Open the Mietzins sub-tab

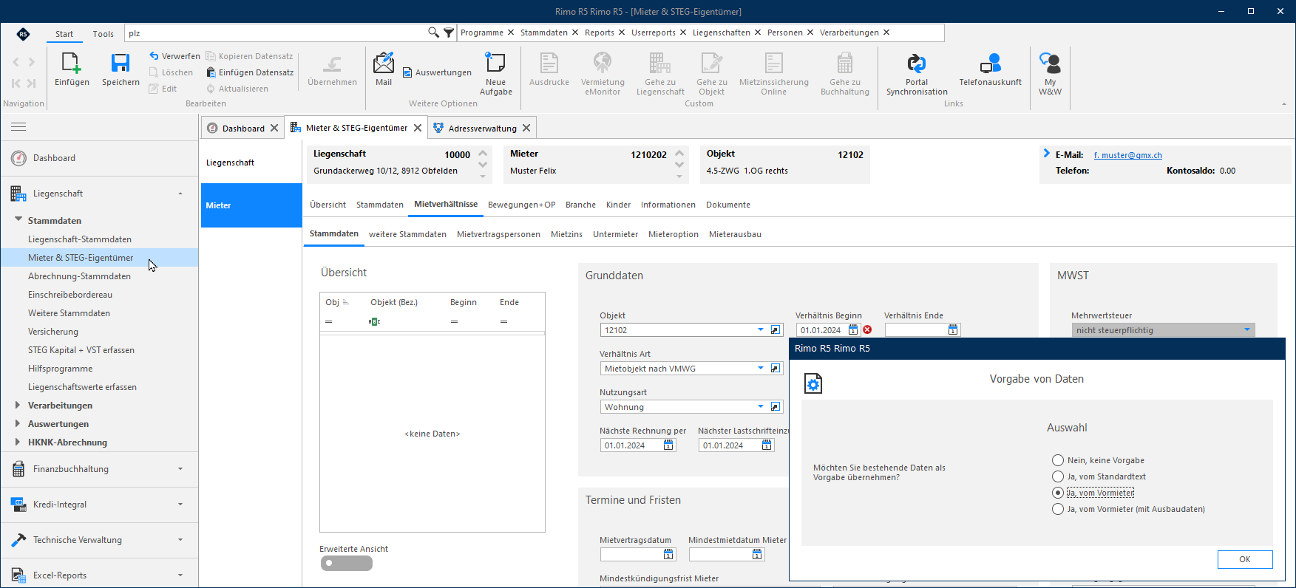[566, 234]
